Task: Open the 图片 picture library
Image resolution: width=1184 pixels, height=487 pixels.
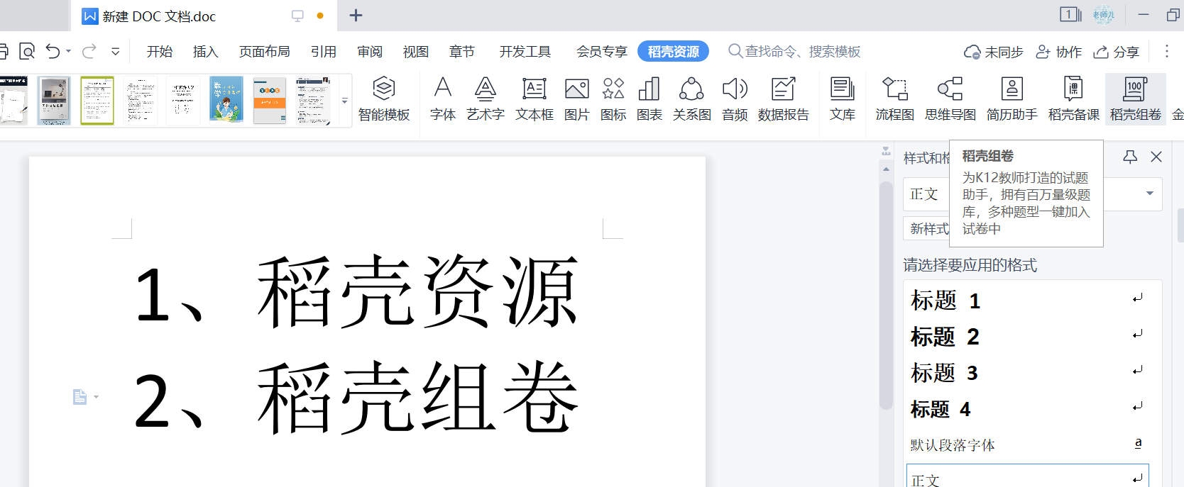Action: tap(576, 99)
